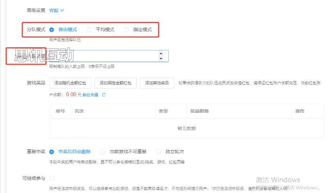Click the 序号 column header

[60, 111]
